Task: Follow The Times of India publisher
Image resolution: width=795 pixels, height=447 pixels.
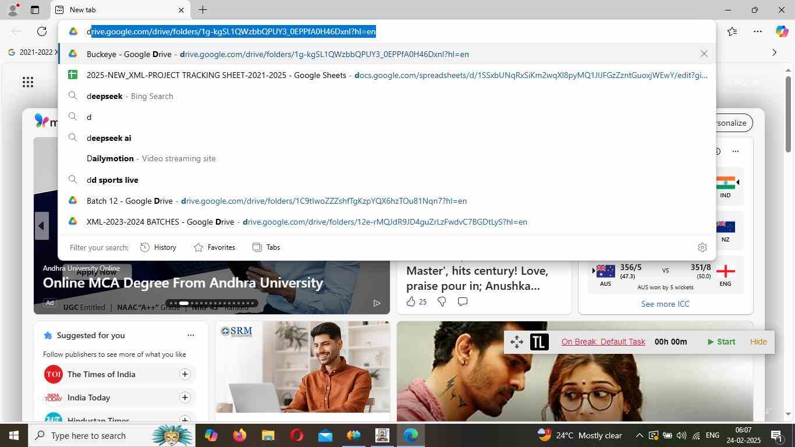Action: (184, 374)
